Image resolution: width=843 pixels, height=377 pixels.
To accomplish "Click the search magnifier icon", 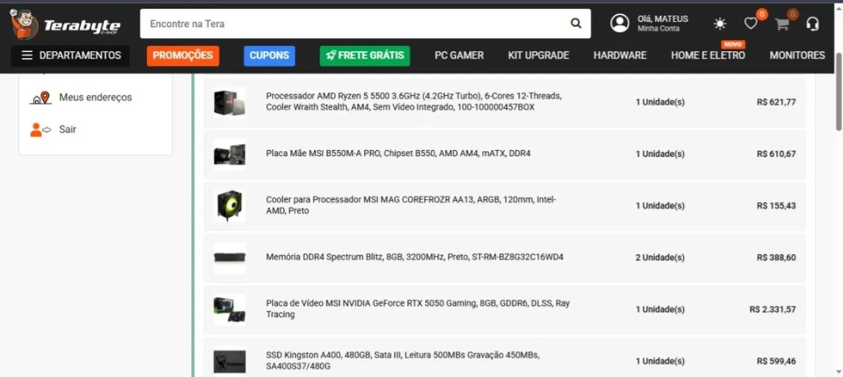I will [576, 24].
